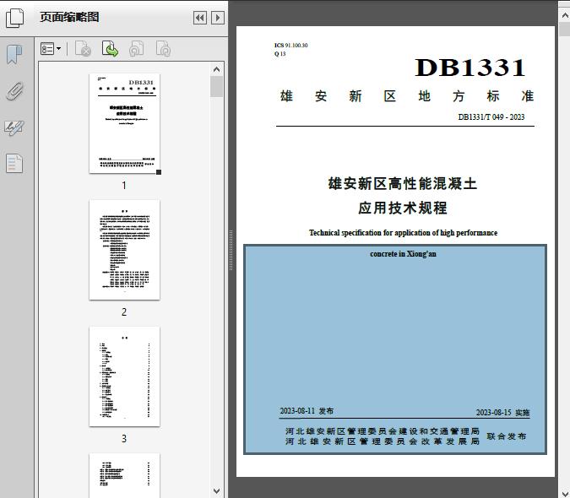Open the Attachments paperclip panel

coord(15,91)
